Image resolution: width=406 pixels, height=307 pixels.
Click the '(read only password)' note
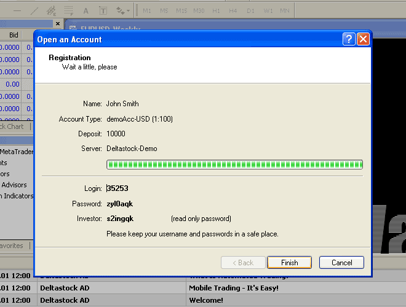pyautogui.click(x=201, y=219)
